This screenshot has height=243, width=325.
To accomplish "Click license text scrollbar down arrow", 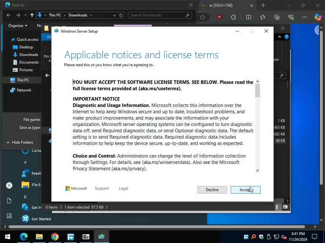I will [x=257, y=171].
